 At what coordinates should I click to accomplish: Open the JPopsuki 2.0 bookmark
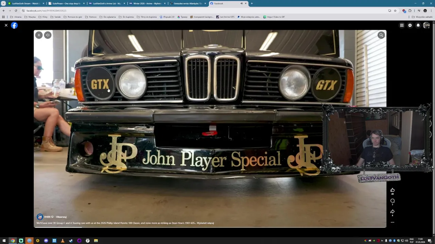click(167, 17)
